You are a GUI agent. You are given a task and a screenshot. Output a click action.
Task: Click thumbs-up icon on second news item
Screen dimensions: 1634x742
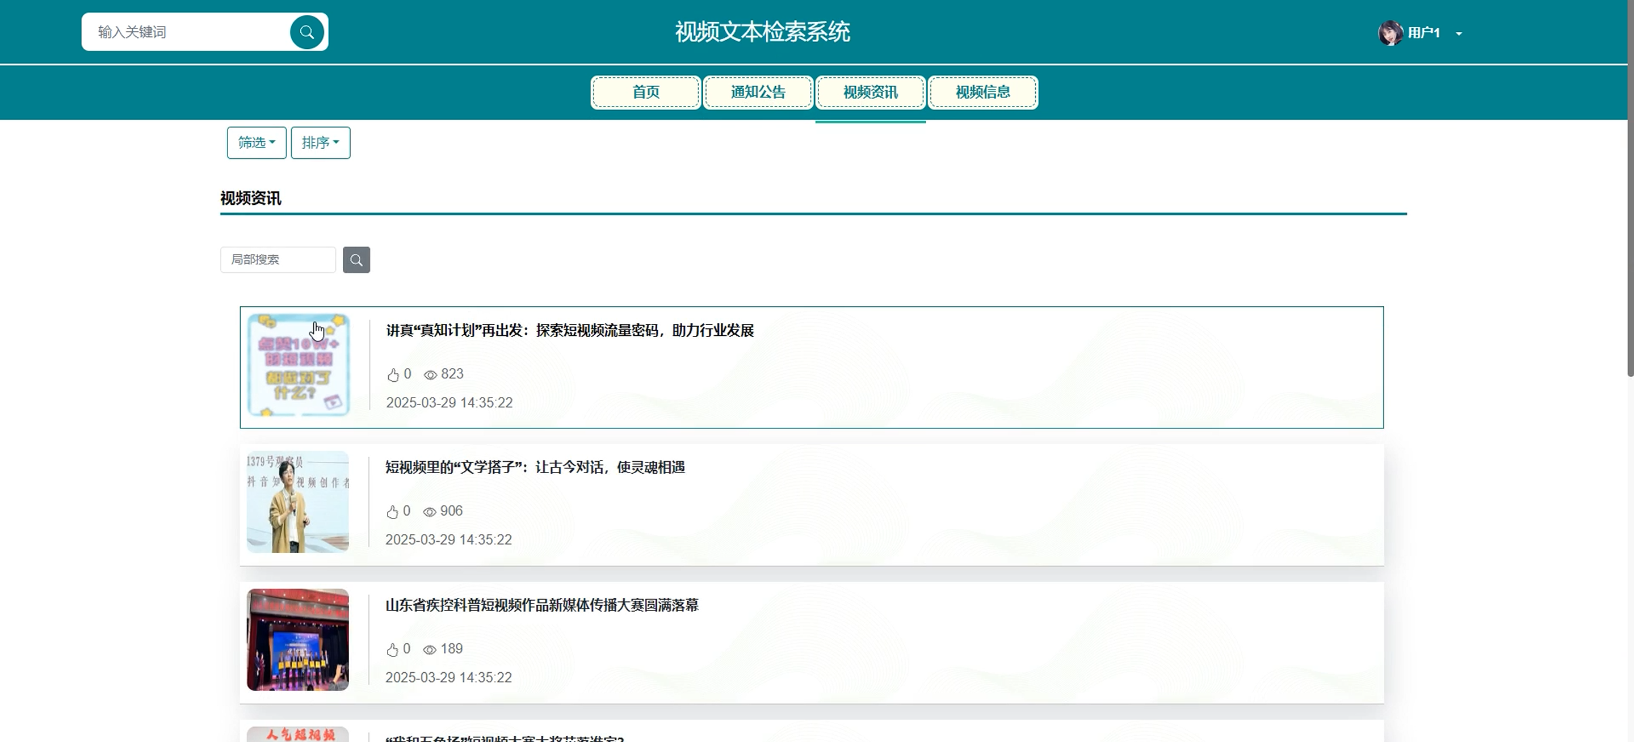[393, 512]
